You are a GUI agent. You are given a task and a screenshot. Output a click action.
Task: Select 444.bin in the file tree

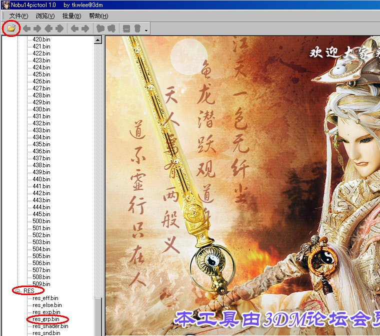tap(41, 207)
